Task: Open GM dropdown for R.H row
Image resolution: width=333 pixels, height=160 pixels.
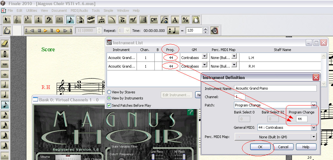Action: pos(204,65)
